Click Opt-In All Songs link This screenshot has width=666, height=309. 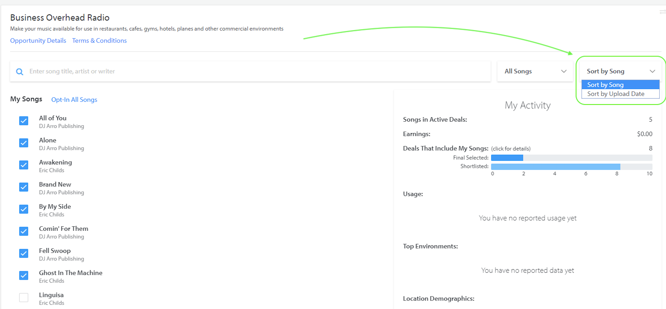pyautogui.click(x=74, y=100)
